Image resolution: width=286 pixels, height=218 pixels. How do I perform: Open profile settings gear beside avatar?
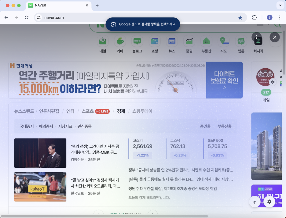pos(273,82)
